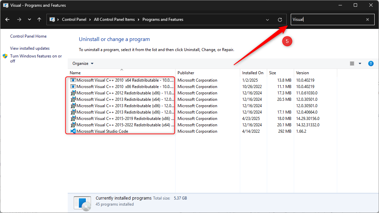Sort by the Installed On column header
Viewport: 379px width, 213px height.
click(253, 73)
